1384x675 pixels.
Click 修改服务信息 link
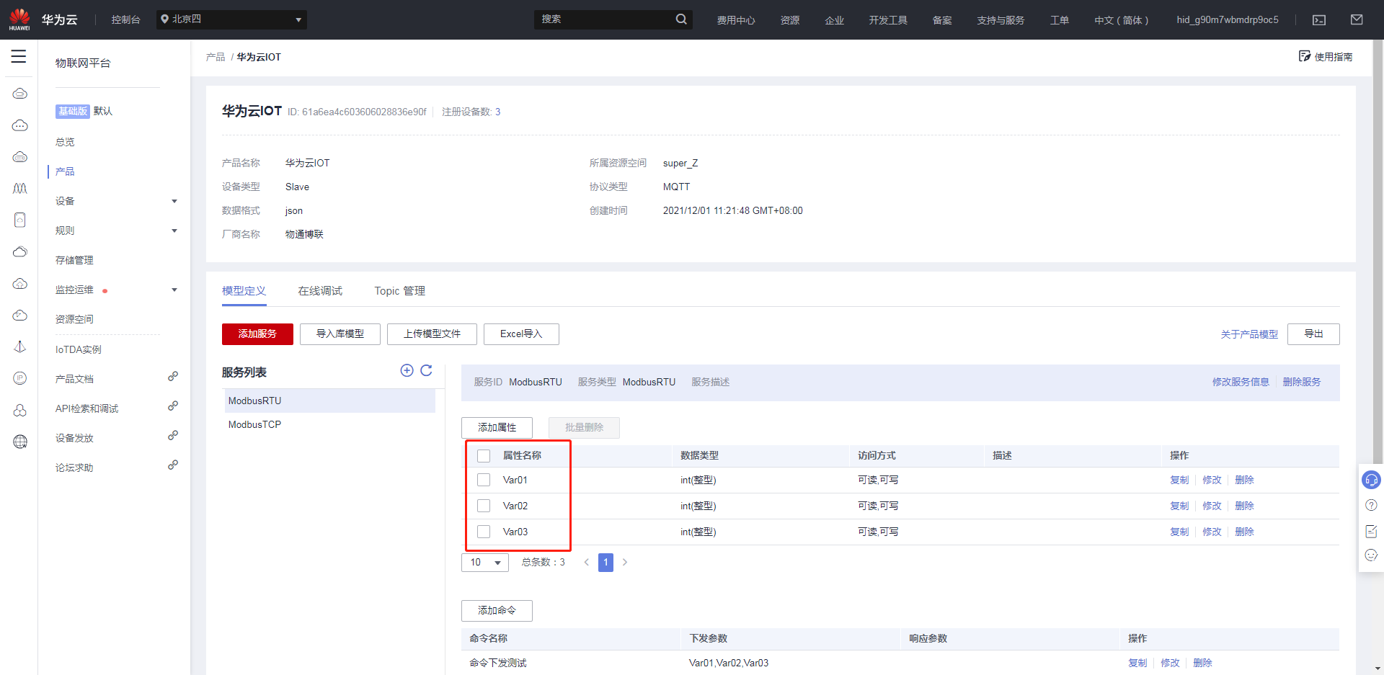click(1240, 382)
